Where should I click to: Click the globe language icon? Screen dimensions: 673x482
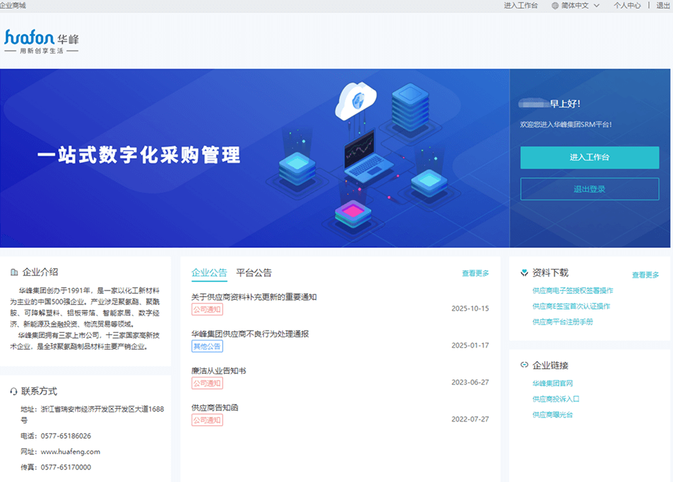pyautogui.click(x=555, y=5)
